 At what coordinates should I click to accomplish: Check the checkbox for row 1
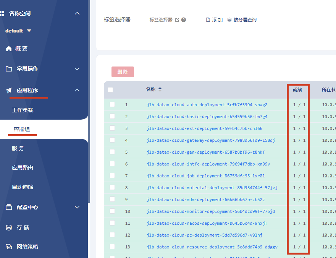pos(112,104)
